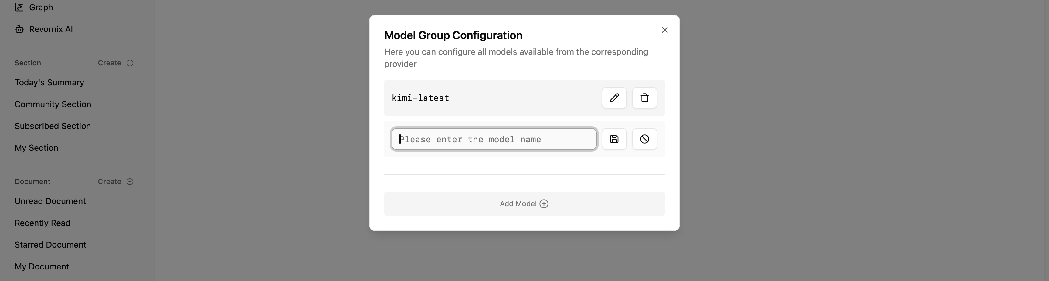Click the plus icon beside Document Create
The width and height of the screenshot is (1049, 281).
[130, 181]
